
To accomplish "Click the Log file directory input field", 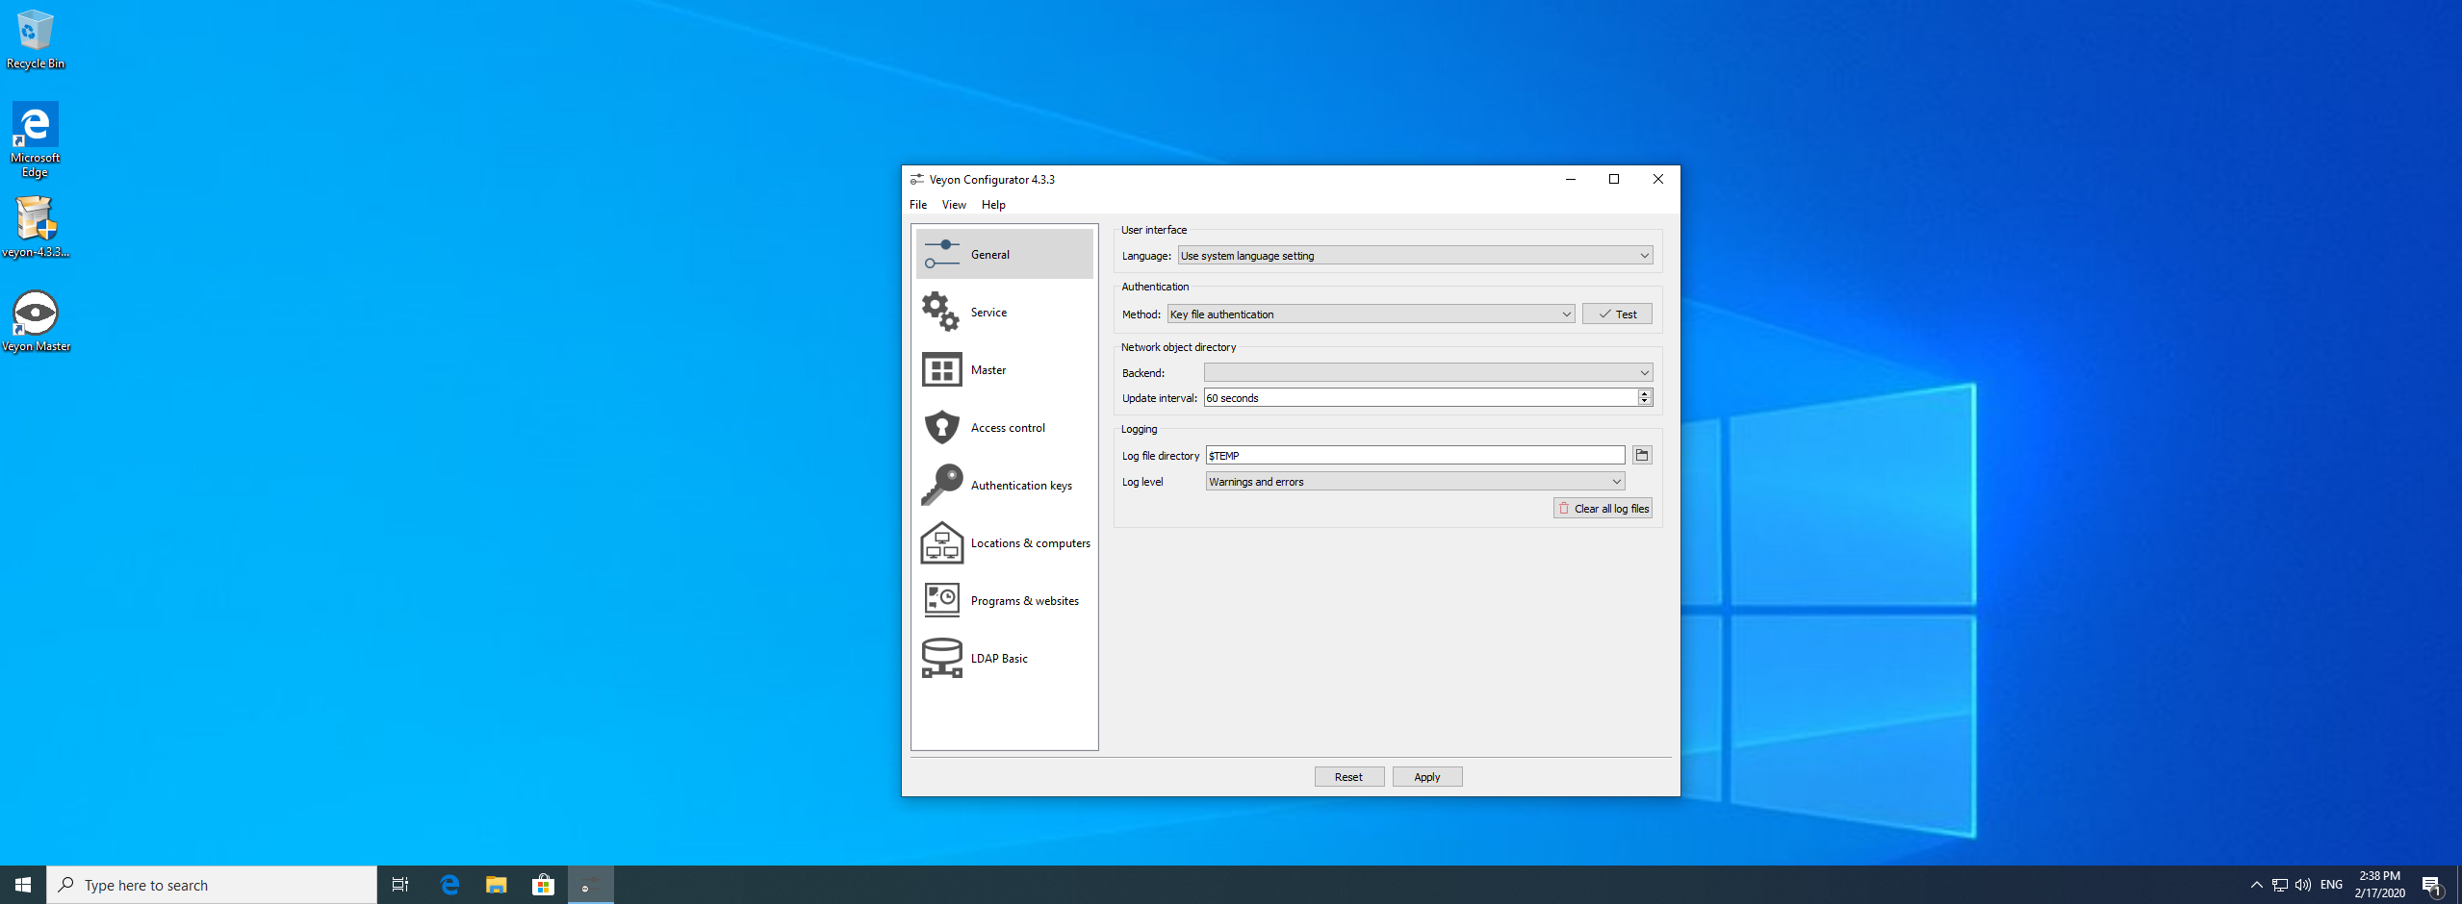I will pos(1415,455).
